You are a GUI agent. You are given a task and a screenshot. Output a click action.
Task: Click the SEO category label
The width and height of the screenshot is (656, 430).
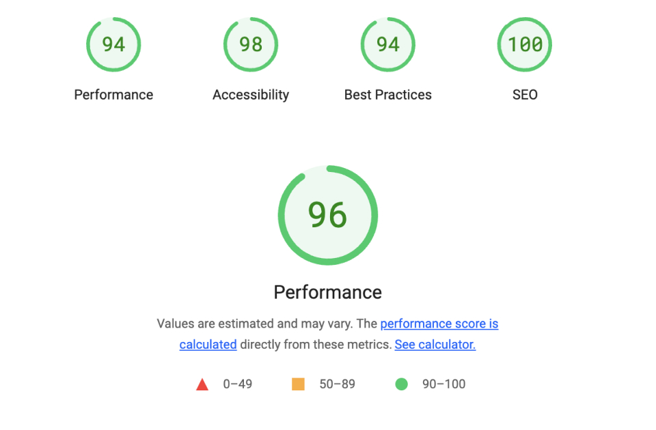point(524,95)
